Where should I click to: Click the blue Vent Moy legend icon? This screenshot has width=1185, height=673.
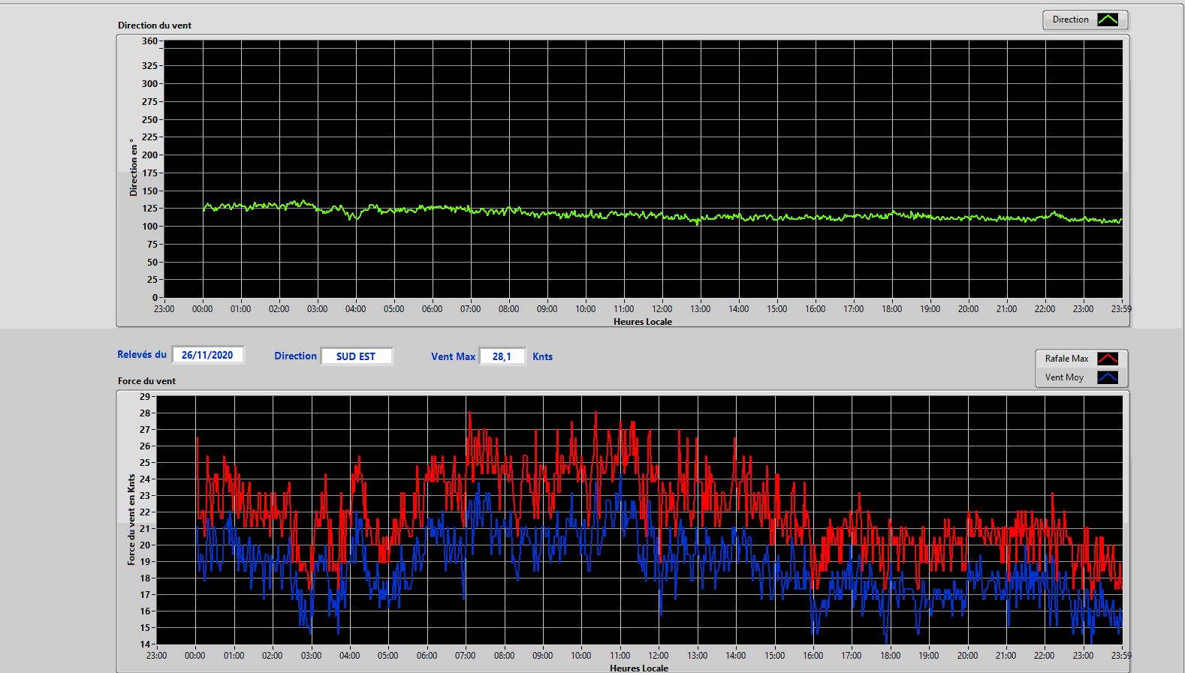(1108, 377)
